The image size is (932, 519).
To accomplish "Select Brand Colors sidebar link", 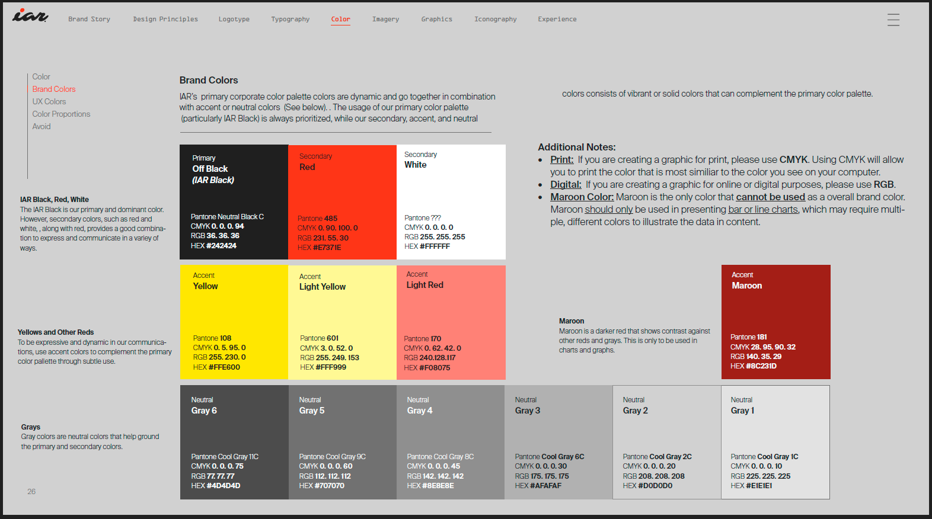I will point(54,89).
